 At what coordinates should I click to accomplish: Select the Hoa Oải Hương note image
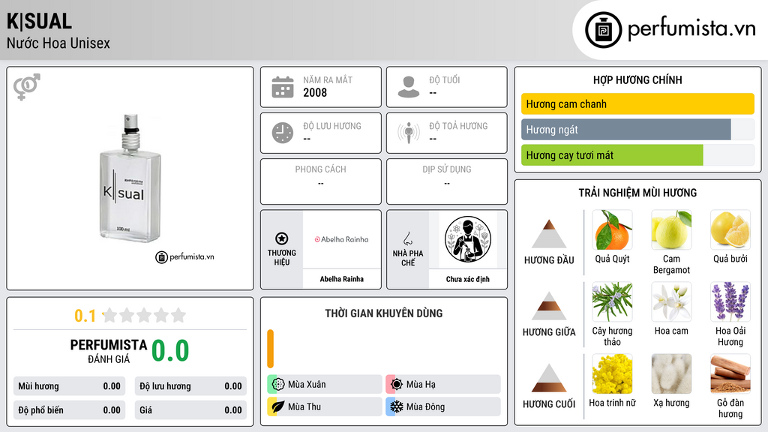(730, 301)
